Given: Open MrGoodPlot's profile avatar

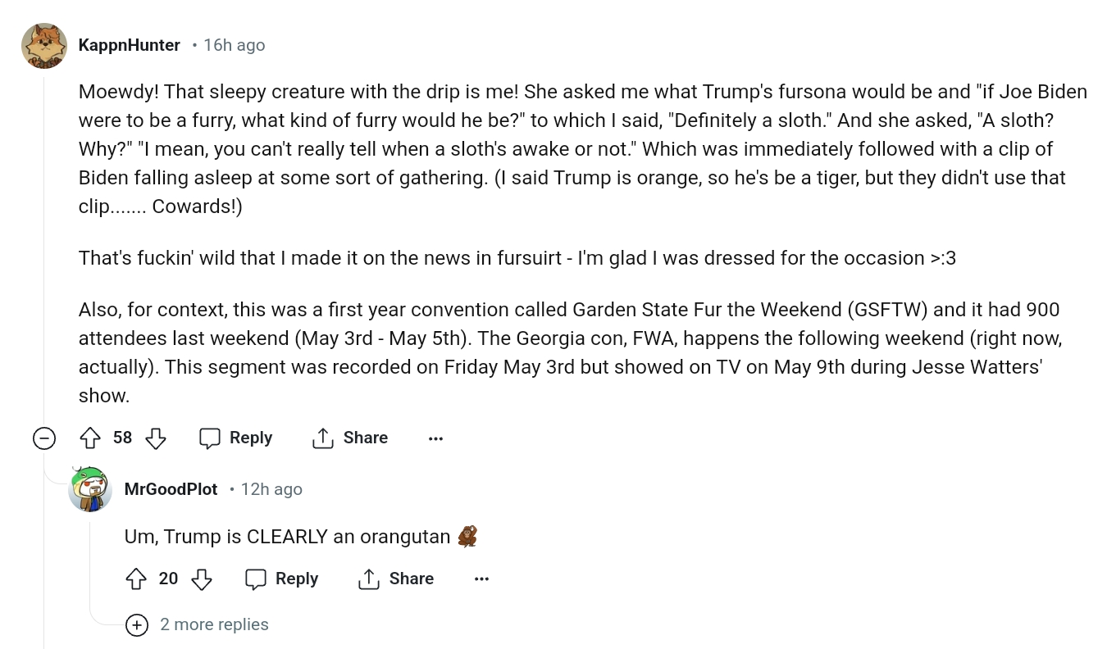Looking at the screenshot, I should tap(90, 489).
